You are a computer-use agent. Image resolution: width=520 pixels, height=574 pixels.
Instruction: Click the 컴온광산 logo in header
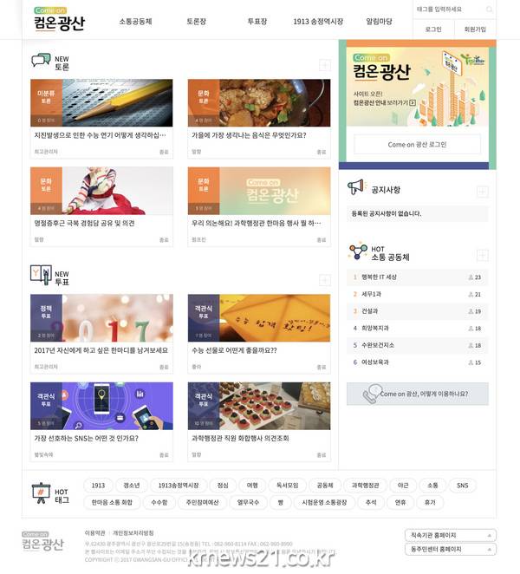click(x=59, y=20)
